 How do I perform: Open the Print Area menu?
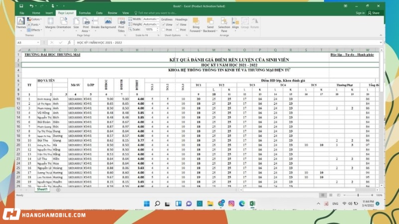pyautogui.click(x=85, y=24)
